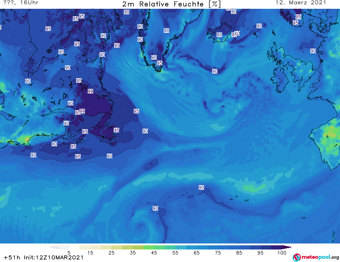
Task: Click the color scale tick label 45
Action: tap(154, 253)
